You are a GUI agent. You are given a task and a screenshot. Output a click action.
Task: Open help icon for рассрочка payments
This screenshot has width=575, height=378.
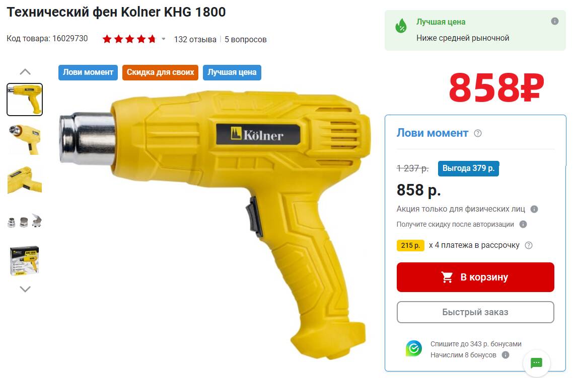tap(529, 245)
